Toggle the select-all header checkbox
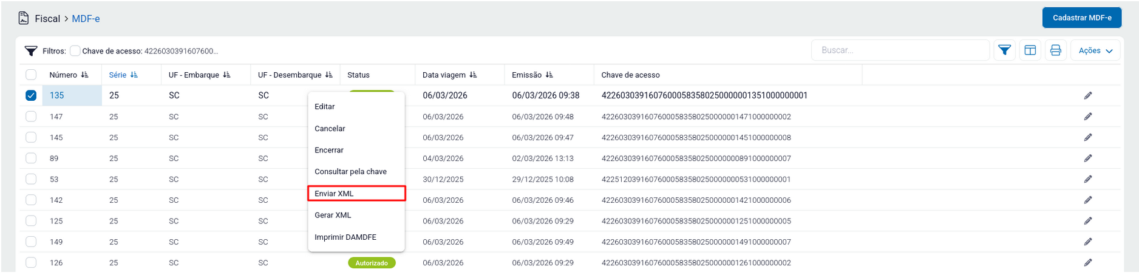The width and height of the screenshot is (1139, 275). 31,75
